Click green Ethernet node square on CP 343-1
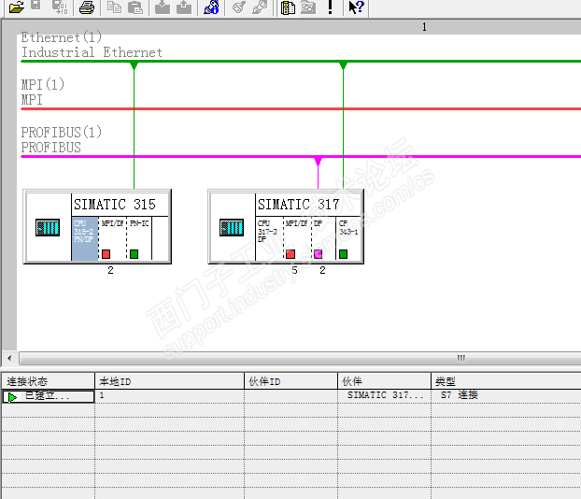581x499 pixels. [x=343, y=254]
